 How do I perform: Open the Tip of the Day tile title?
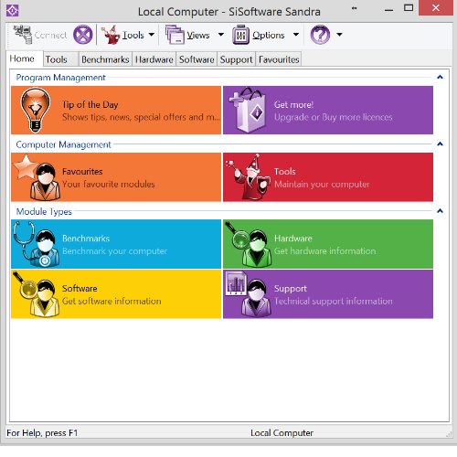pos(90,105)
